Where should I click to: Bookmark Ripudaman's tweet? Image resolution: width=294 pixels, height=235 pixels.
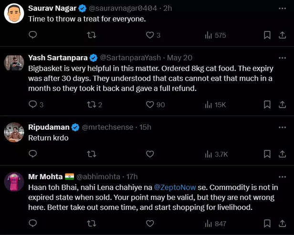pyautogui.click(x=267, y=154)
